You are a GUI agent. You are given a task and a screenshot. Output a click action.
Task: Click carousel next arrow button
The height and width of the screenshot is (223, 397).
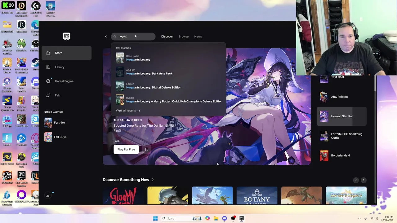click(364, 180)
